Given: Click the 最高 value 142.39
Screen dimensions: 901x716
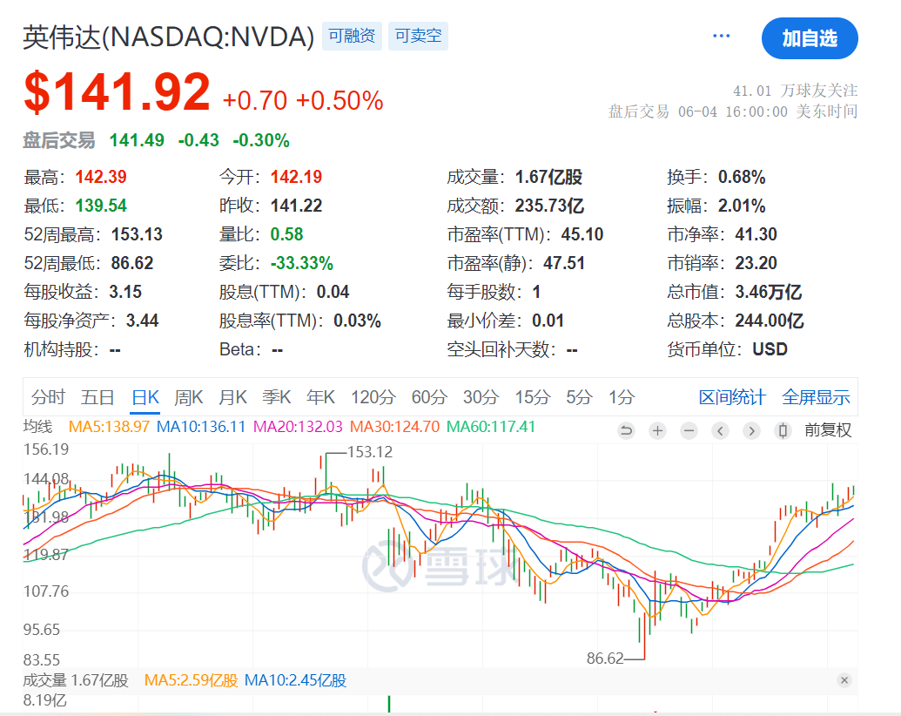Looking at the screenshot, I should 101,177.
